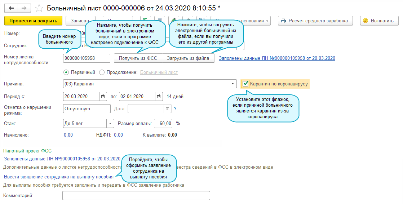
Task: Click the Начислено: label
Action: pos(16,135)
